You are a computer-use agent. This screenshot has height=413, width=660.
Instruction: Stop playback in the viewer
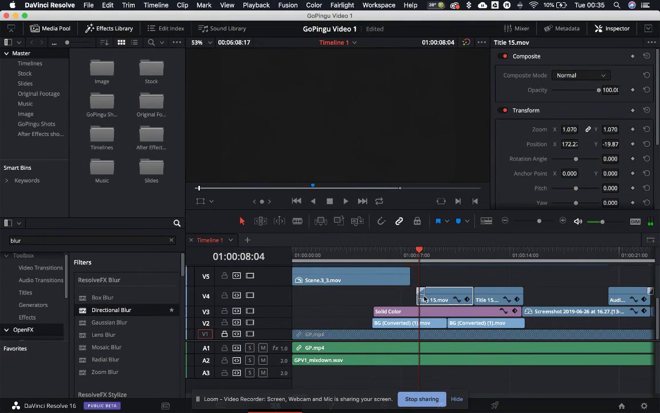pyautogui.click(x=329, y=201)
